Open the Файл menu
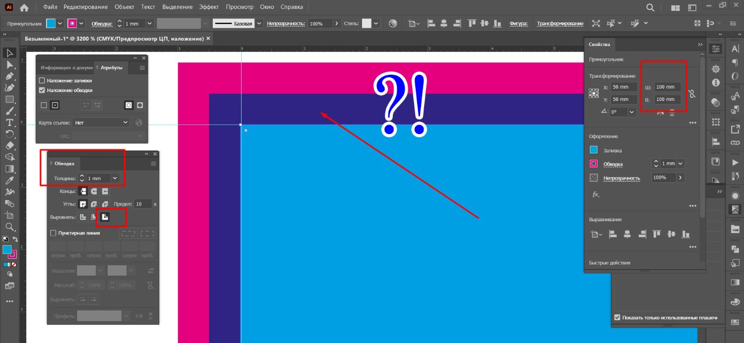Image resolution: width=744 pixels, height=343 pixels. [x=50, y=7]
